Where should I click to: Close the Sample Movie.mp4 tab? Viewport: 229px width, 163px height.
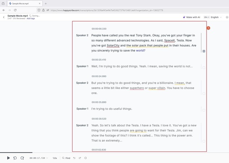pyautogui.click(x=39, y=4)
